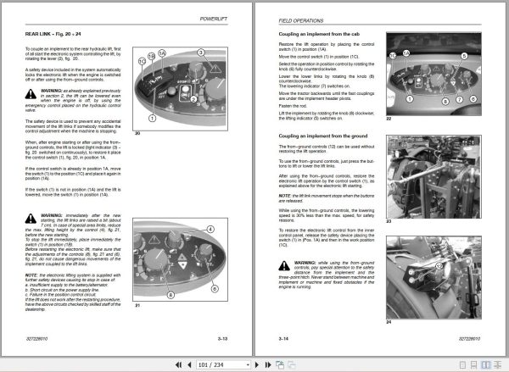Go to the first page
This screenshot has width=509, height=372.
coord(178,365)
